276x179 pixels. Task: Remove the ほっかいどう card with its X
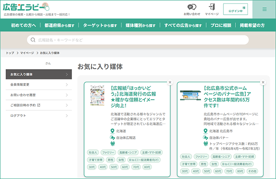tap(170, 82)
